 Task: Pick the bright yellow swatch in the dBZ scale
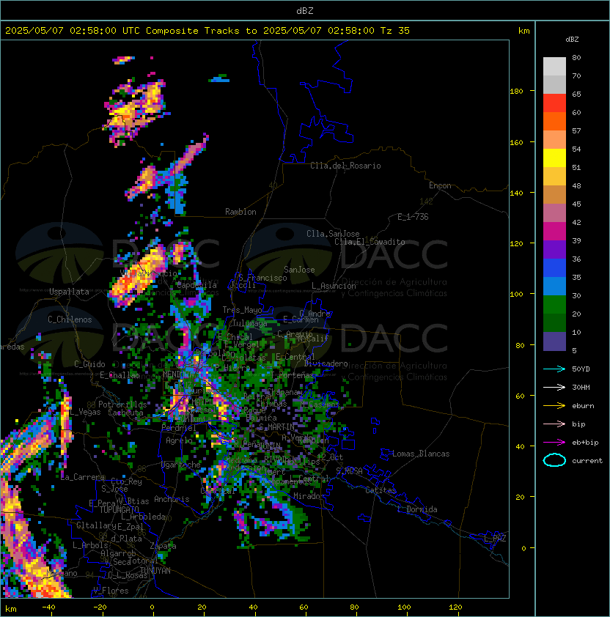(554, 158)
